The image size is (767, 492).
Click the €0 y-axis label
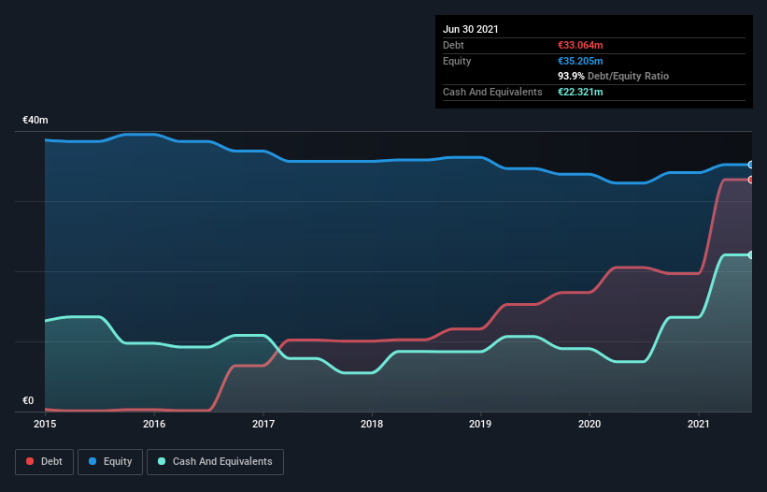(x=28, y=400)
